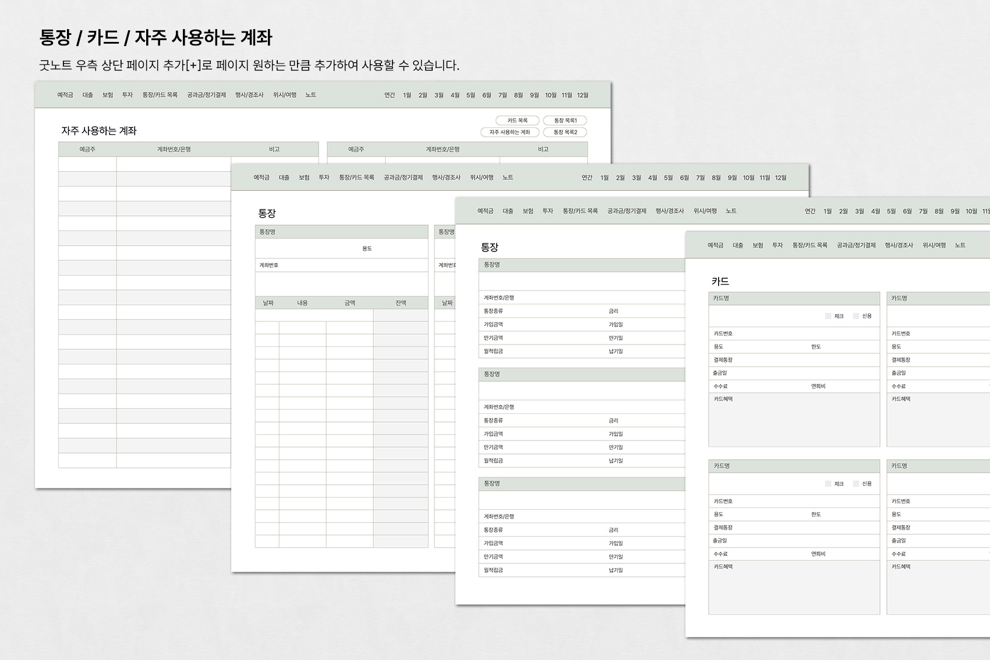
Task: Check the 신용 box on first 카드 card
Action: [856, 316]
